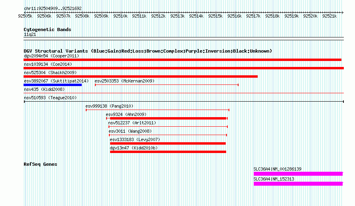Select the esv1333183 (Levy2007) red bar
This screenshot has width=355, height=206.
coord(168,143)
